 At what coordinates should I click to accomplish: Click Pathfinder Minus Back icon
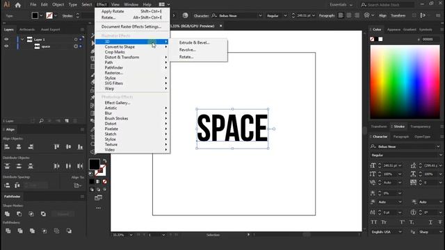69,231
